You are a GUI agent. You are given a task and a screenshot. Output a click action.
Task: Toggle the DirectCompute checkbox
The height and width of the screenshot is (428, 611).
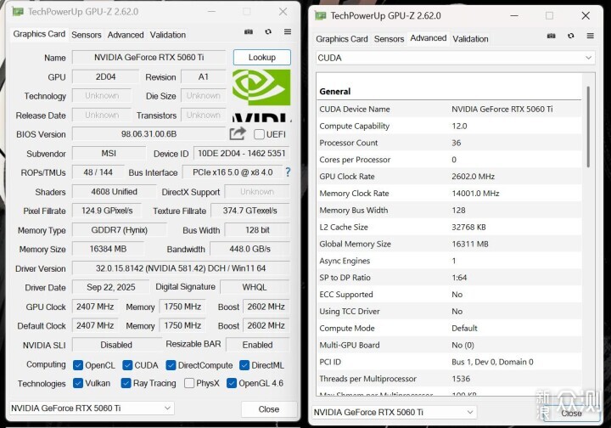click(x=171, y=365)
